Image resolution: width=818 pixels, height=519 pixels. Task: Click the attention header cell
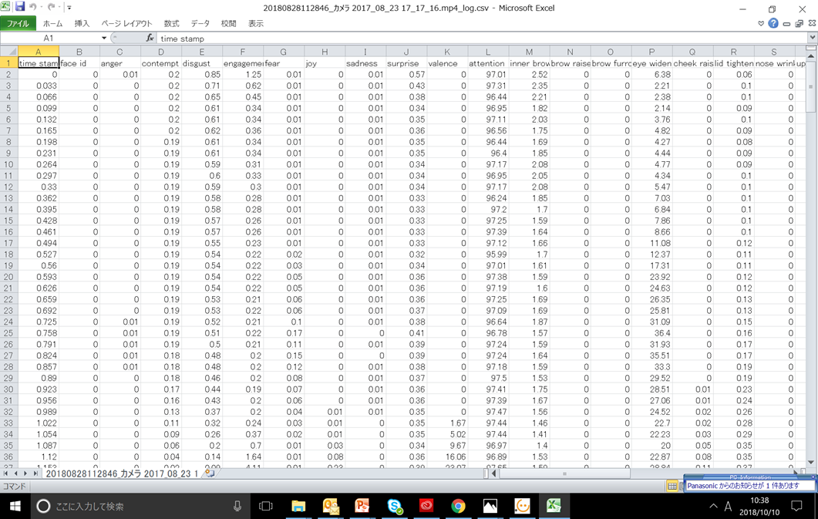tap(488, 63)
